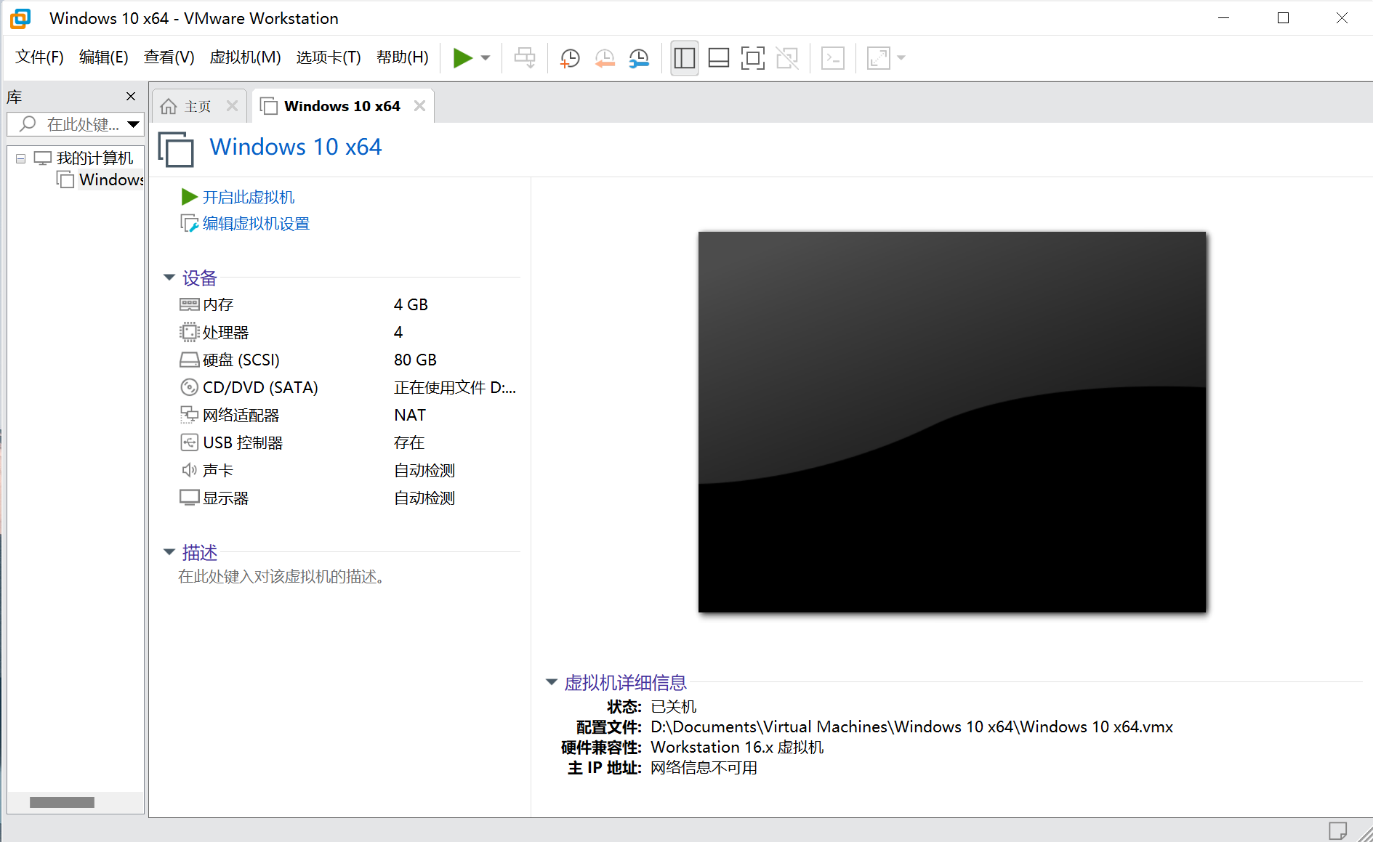
Task: Open the console view toolbar icon
Action: 833,58
